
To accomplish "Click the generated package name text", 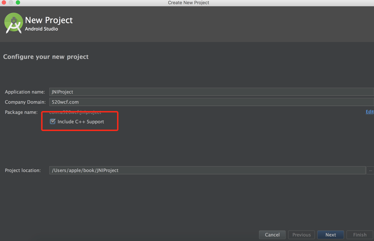I will [75, 112].
